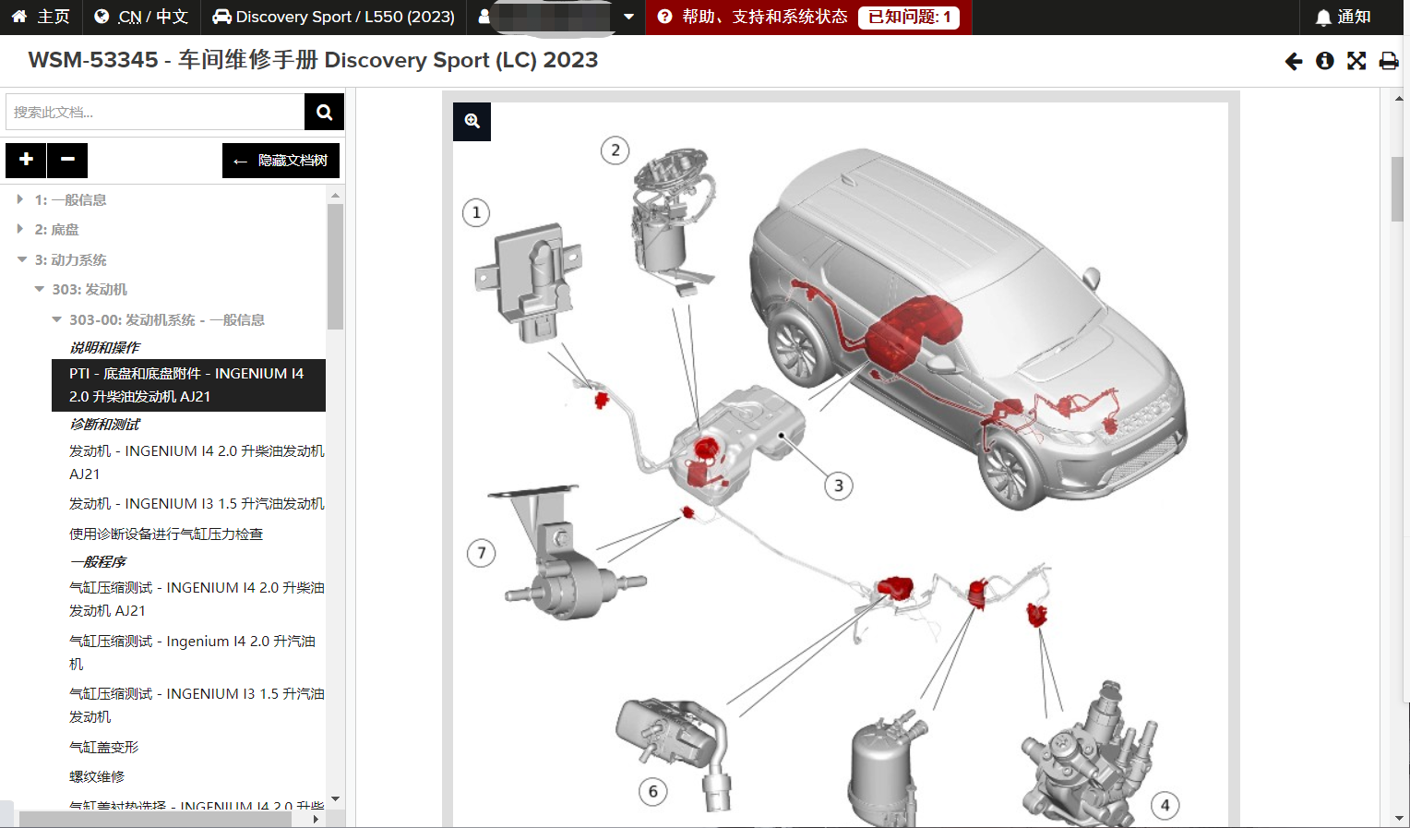Click the 隐藏文档树 button

tap(281, 161)
